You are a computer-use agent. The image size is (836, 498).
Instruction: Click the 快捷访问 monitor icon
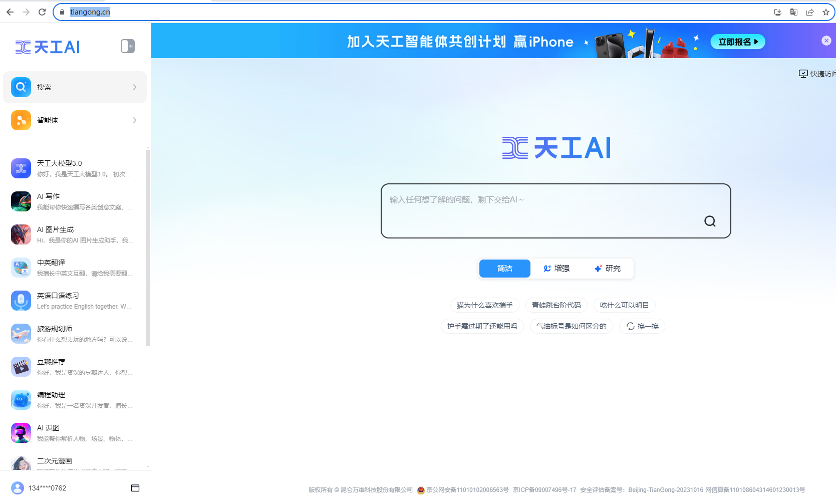coord(803,74)
